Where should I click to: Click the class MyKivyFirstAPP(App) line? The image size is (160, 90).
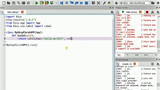tap(24, 32)
